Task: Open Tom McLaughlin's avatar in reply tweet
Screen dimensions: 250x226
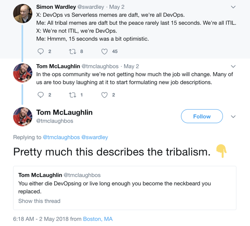Action: pos(23,73)
